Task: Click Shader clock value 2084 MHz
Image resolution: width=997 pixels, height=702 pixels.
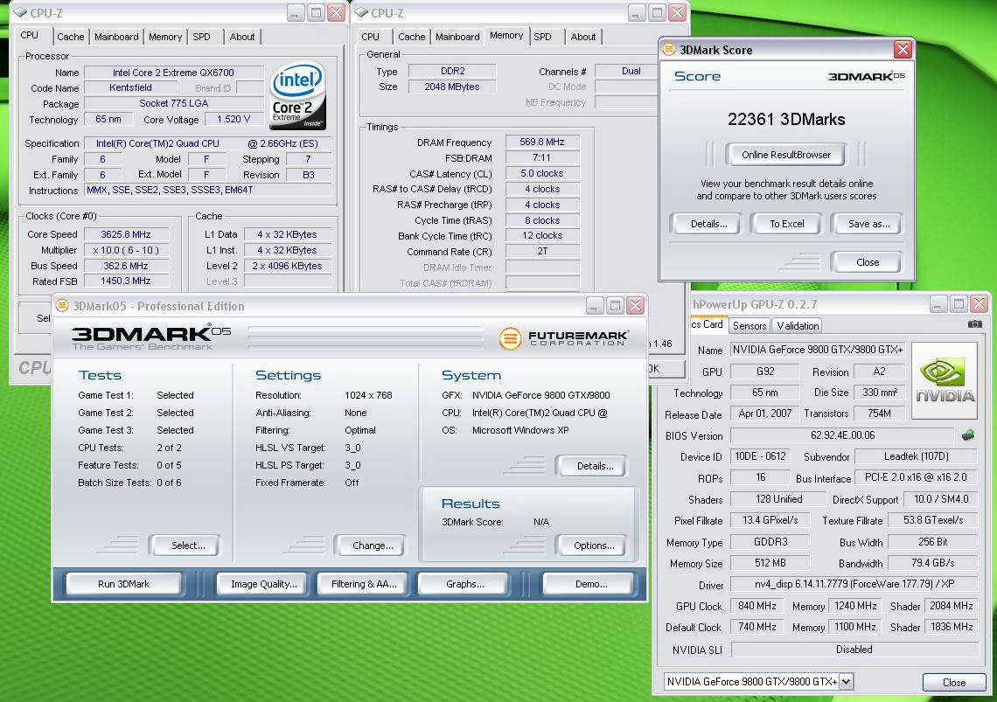Action: (x=952, y=606)
